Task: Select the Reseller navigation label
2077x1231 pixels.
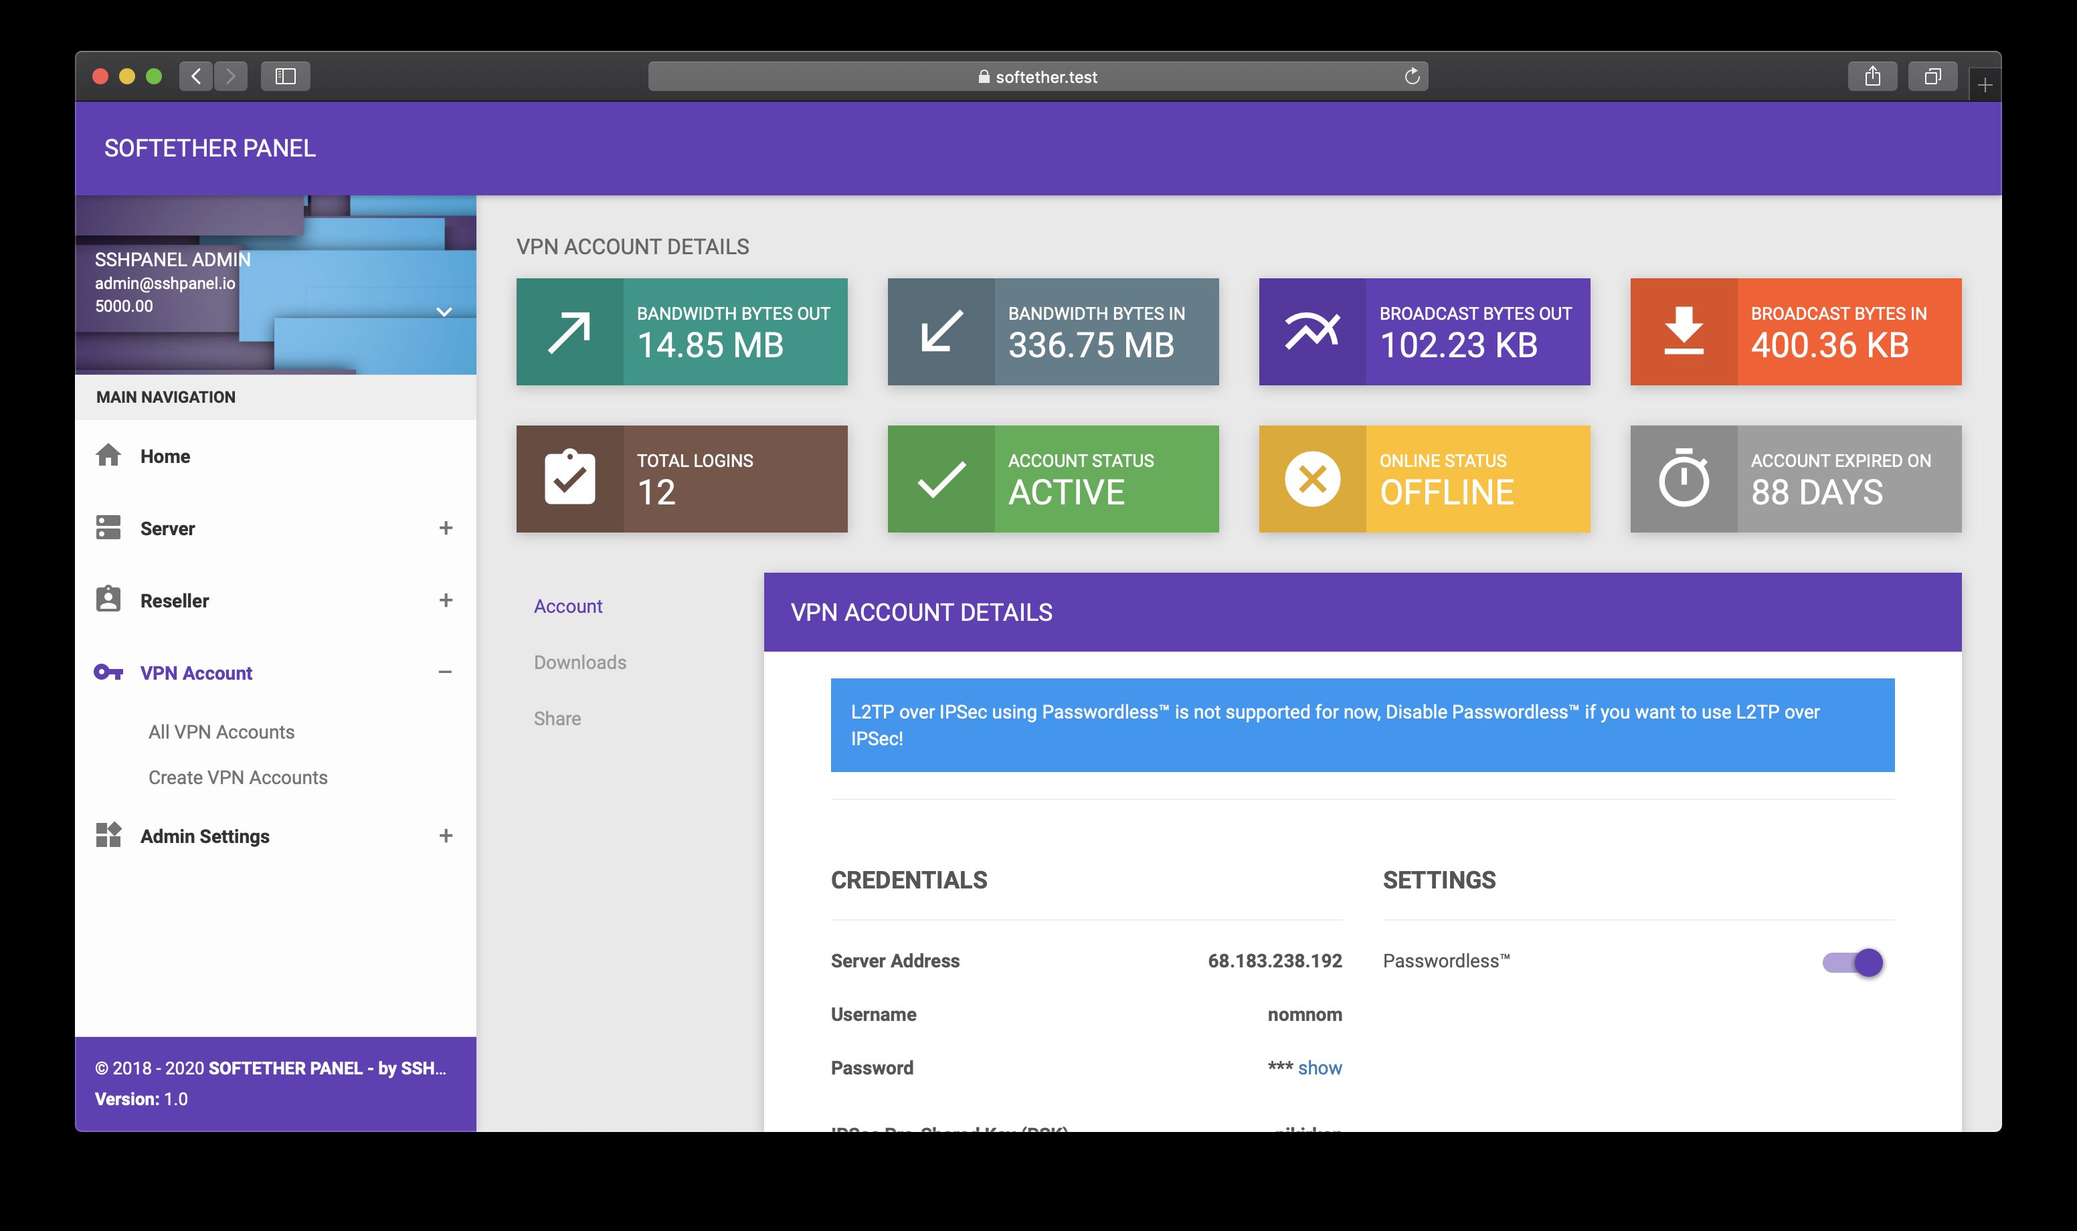Action: coord(174,601)
